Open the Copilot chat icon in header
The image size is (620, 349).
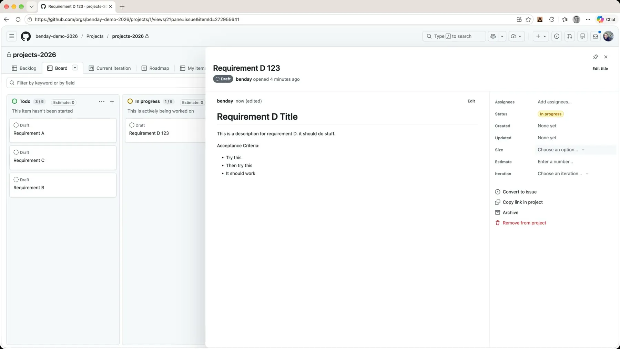493,36
